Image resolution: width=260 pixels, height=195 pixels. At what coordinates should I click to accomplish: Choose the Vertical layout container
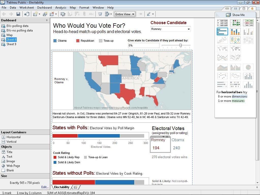pyautogui.click(x=11, y=142)
